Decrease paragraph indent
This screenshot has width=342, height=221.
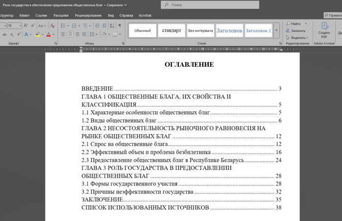(97, 26)
